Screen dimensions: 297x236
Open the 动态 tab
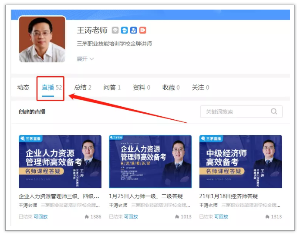pyautogui.click(x=23, y=88)
